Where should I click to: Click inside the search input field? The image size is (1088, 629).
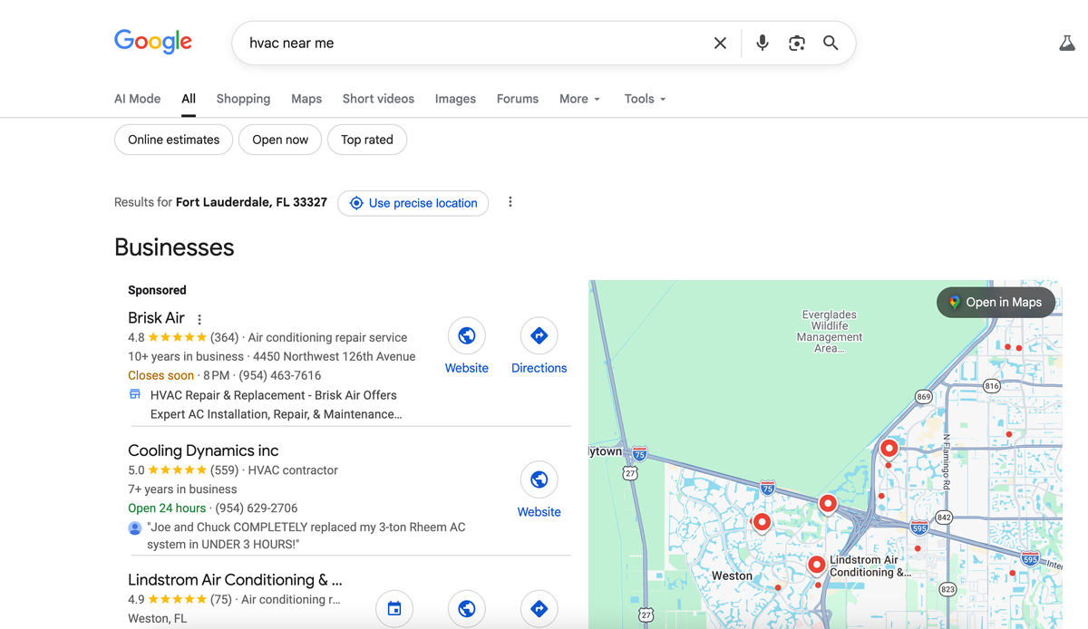tap(408, 43)
